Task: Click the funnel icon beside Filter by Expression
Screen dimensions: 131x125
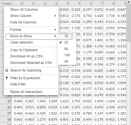Action: pos(7,78)
